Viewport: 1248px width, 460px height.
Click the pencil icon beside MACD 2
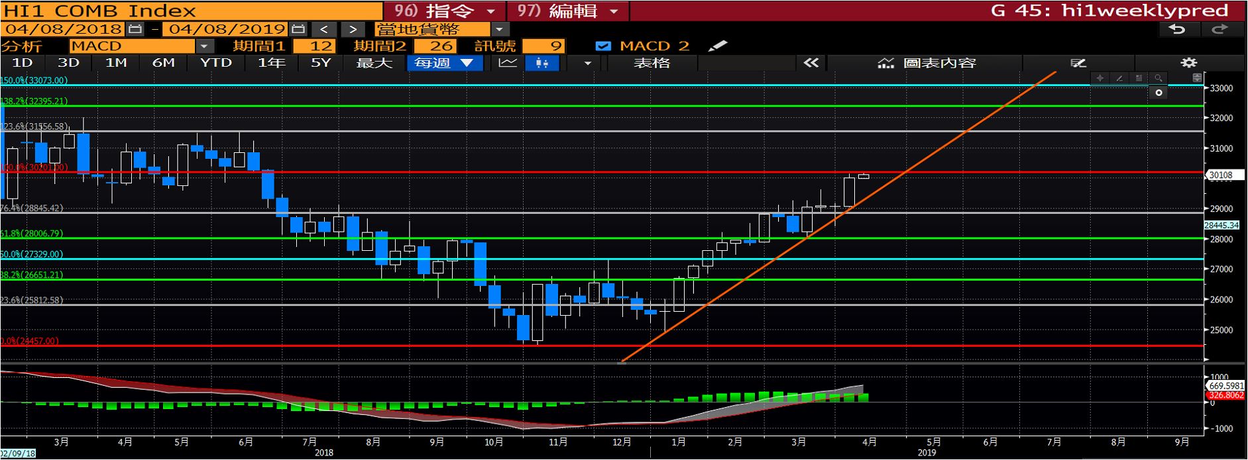717,46
